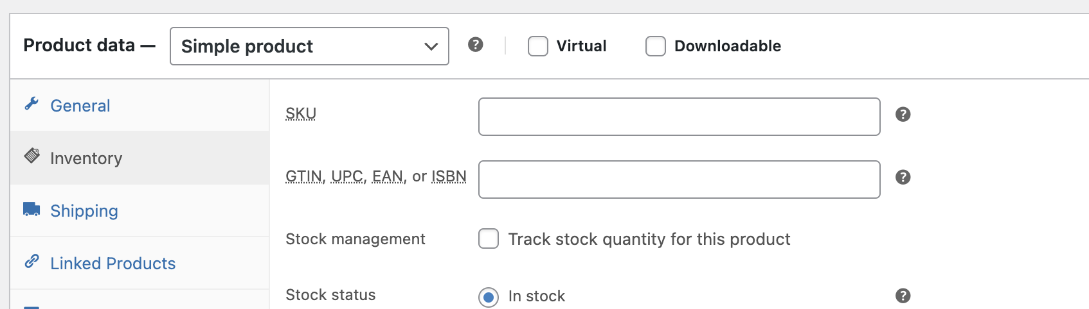Click into the SKU text field
1089x309 pixels.
click(679, 117)
